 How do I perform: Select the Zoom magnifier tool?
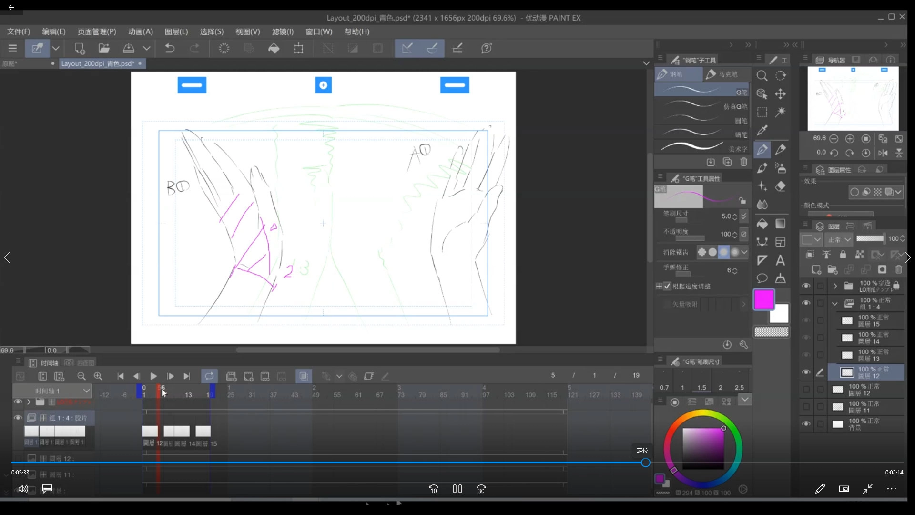(x=762, y=76)
